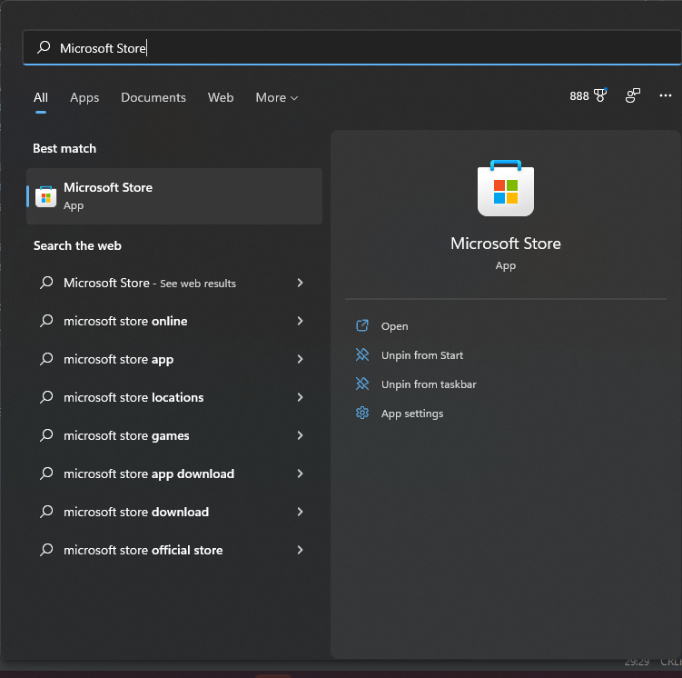Click the account/feedback icon beside rewards
682x678 pixels.
(632, 95)
